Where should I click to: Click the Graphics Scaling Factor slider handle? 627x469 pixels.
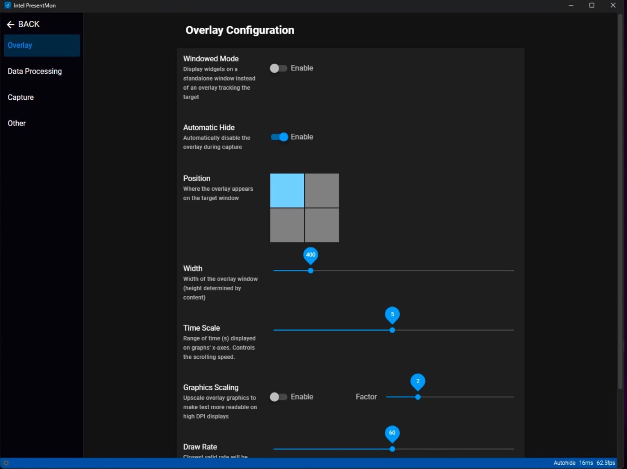418,397
